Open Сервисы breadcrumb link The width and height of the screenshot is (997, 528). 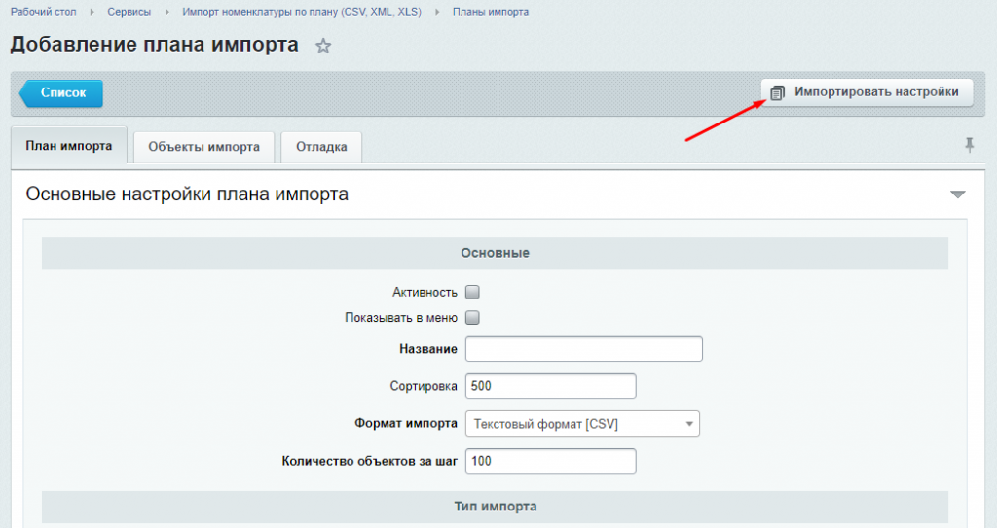pos(129,12)
